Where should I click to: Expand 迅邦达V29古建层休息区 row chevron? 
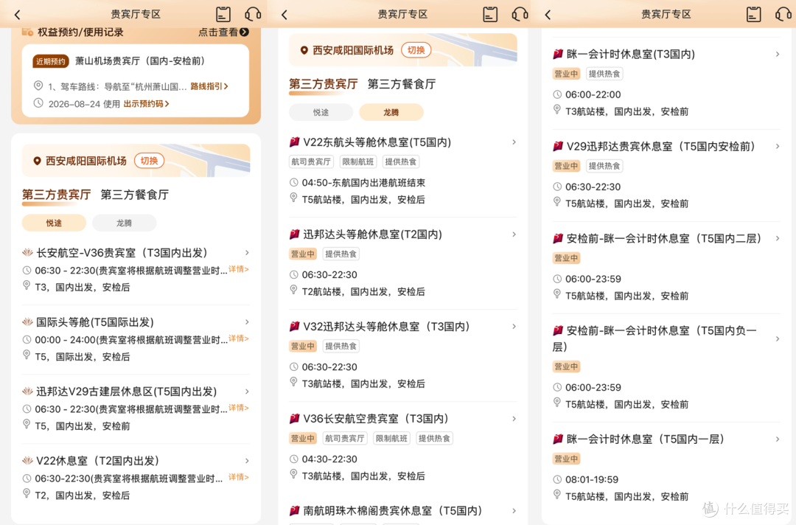(x=247, y=392)
